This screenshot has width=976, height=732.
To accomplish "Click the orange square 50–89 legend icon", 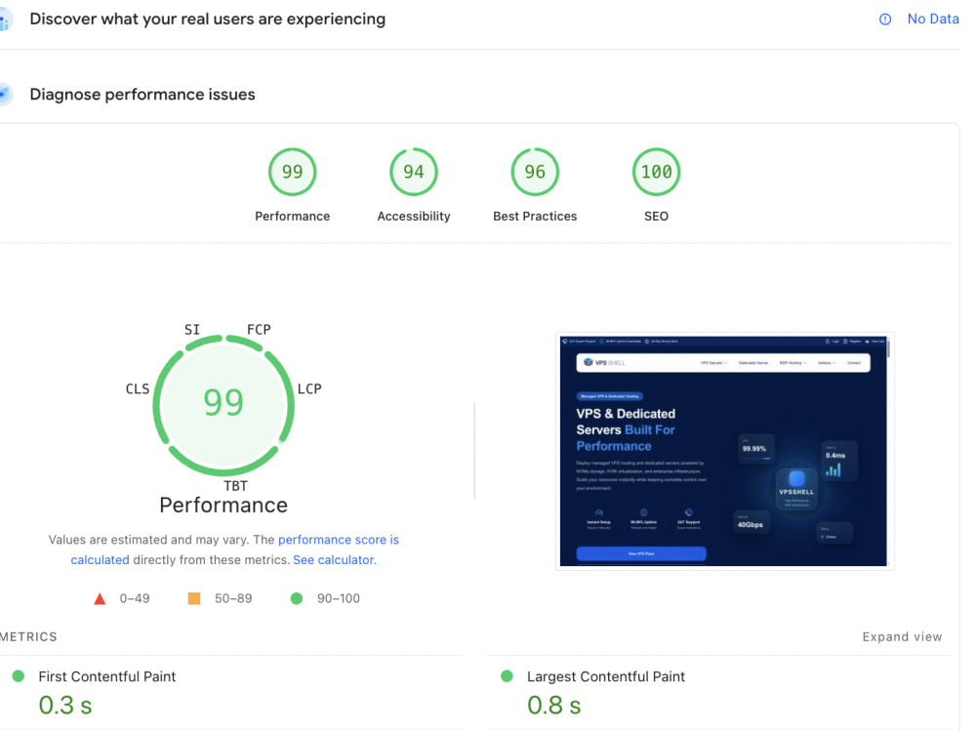I will click(194, 598).
